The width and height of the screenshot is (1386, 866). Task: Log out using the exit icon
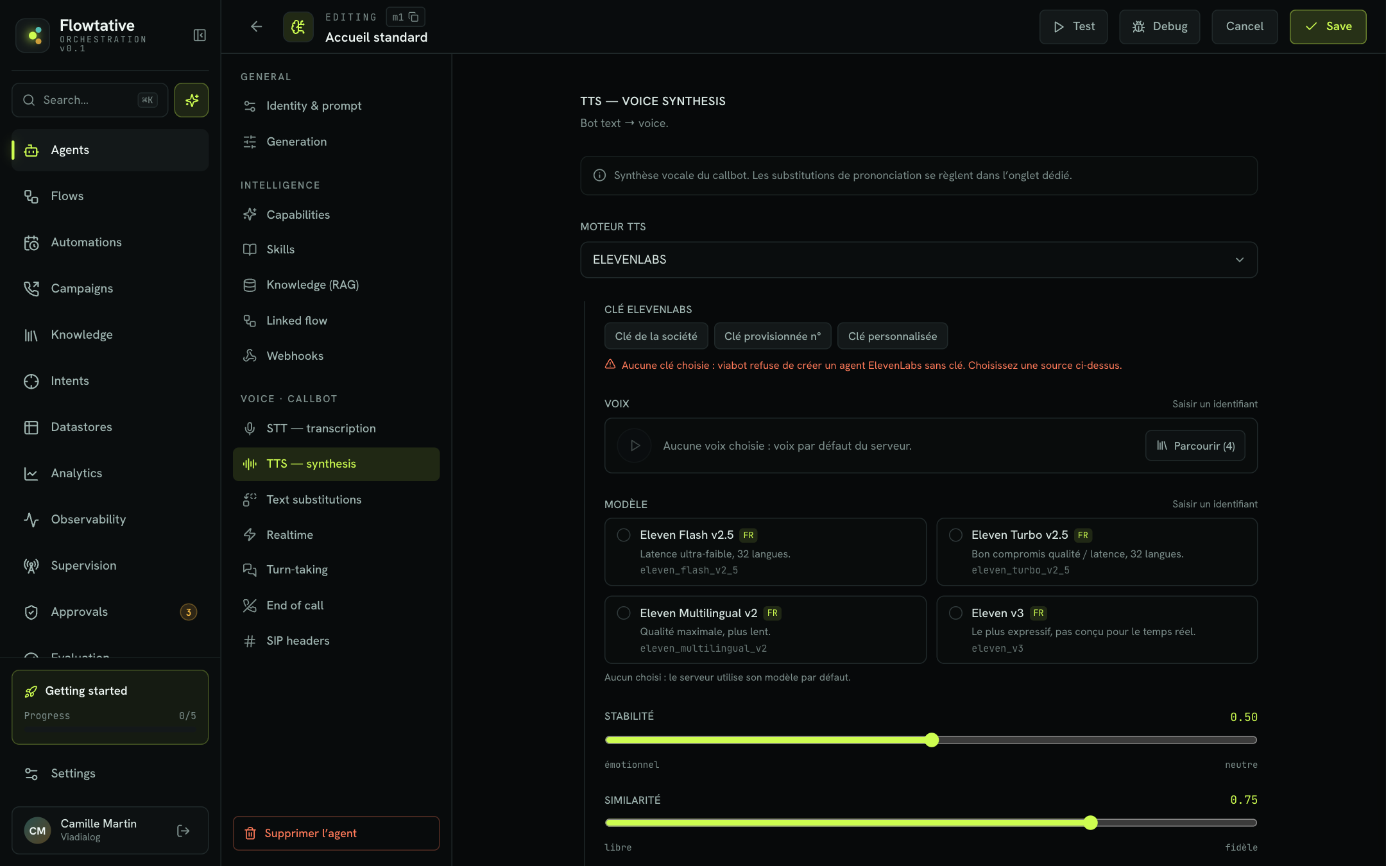(183, 831)
